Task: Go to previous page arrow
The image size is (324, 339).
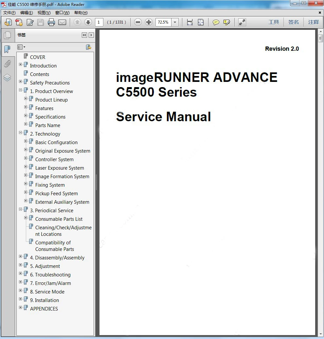Action: (77, 22)
